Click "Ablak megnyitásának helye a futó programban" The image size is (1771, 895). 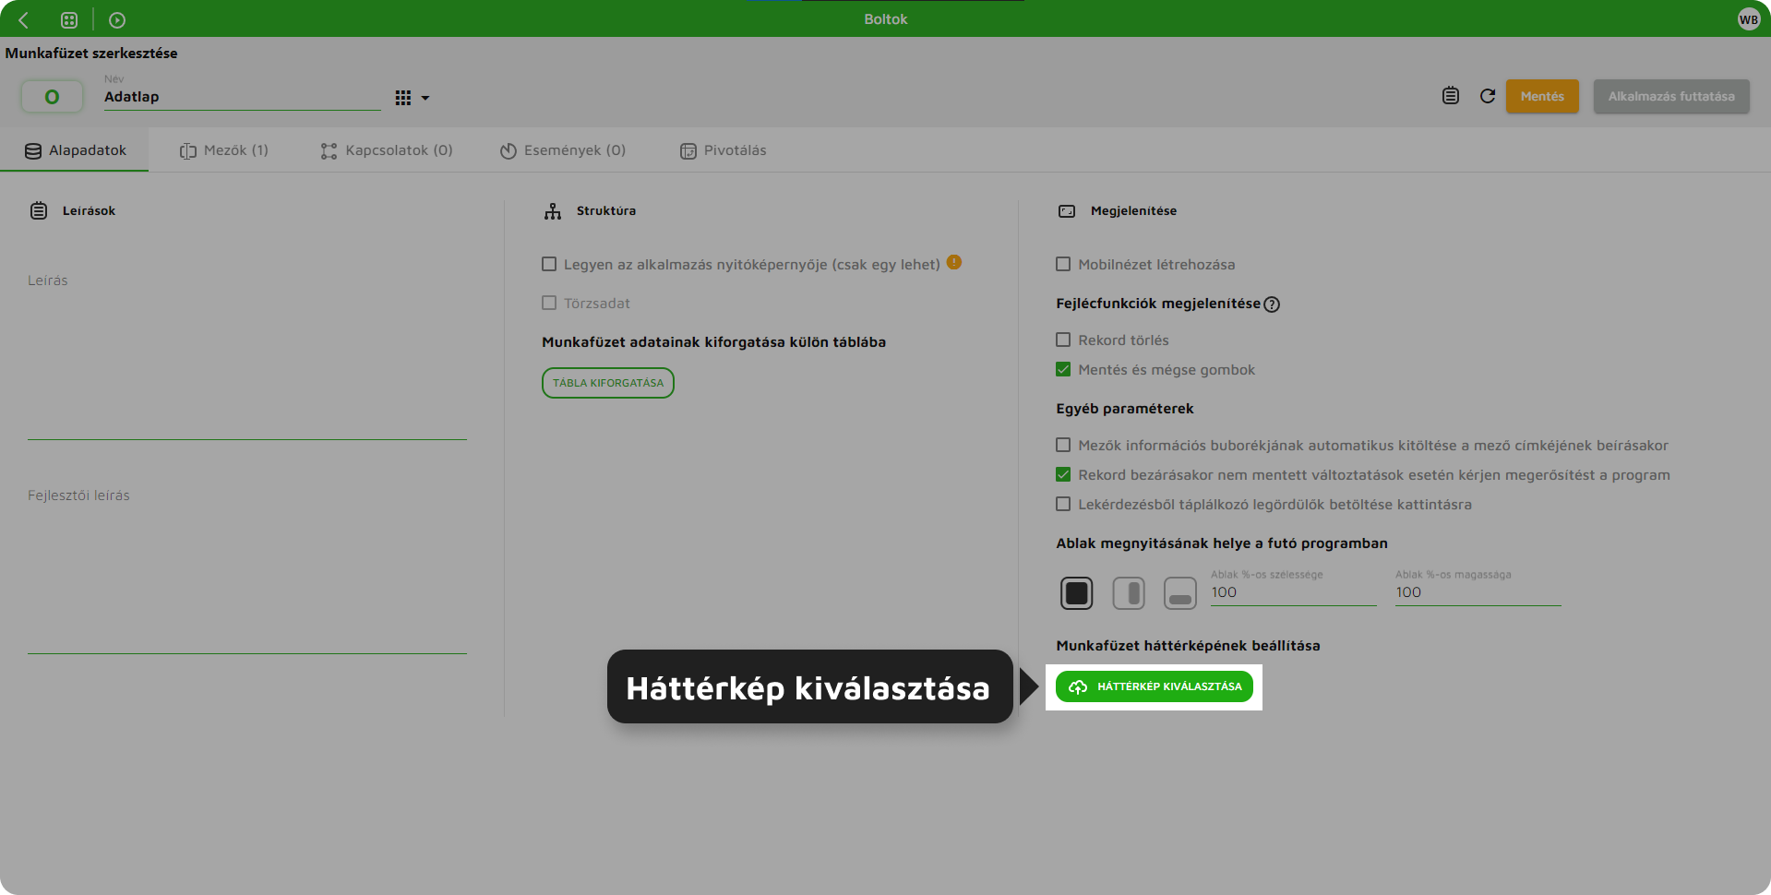coord(1222,543)
